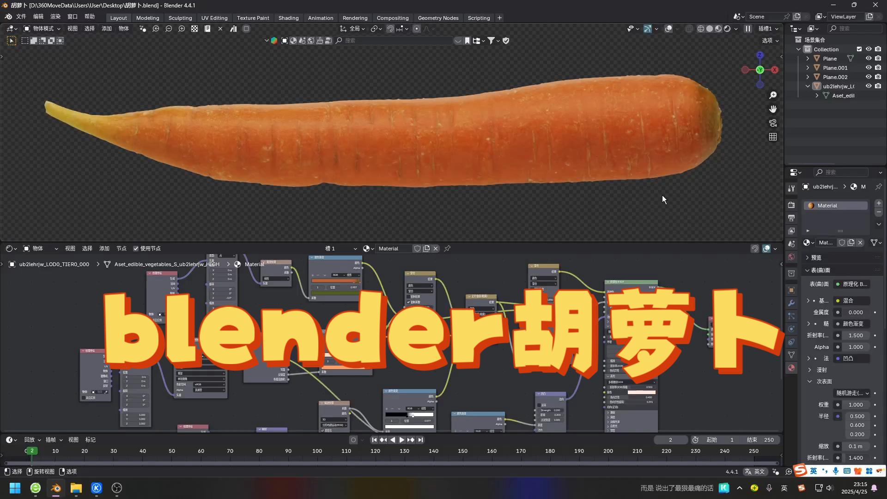Toggle viewport gizmos button
The width and height of the screenshot is (887, 499).
[x=648, y=29]
